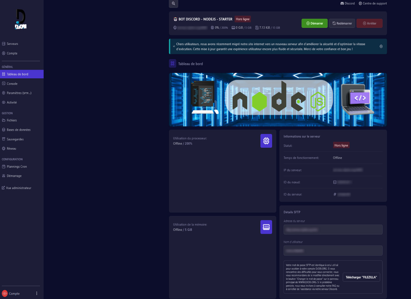Click the DJOBI logo
The width and height of the screenshot is (411, 299).
click(21, 19)
